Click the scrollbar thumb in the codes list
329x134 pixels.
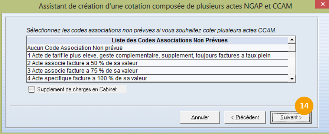coord(292,47)
